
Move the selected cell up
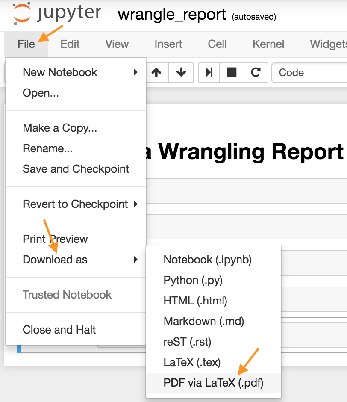[157, 73]
